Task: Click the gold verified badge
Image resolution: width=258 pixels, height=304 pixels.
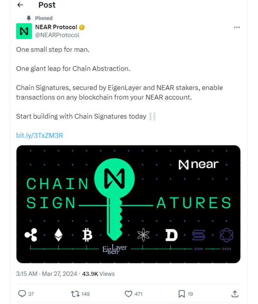Action: coord(82,27)
